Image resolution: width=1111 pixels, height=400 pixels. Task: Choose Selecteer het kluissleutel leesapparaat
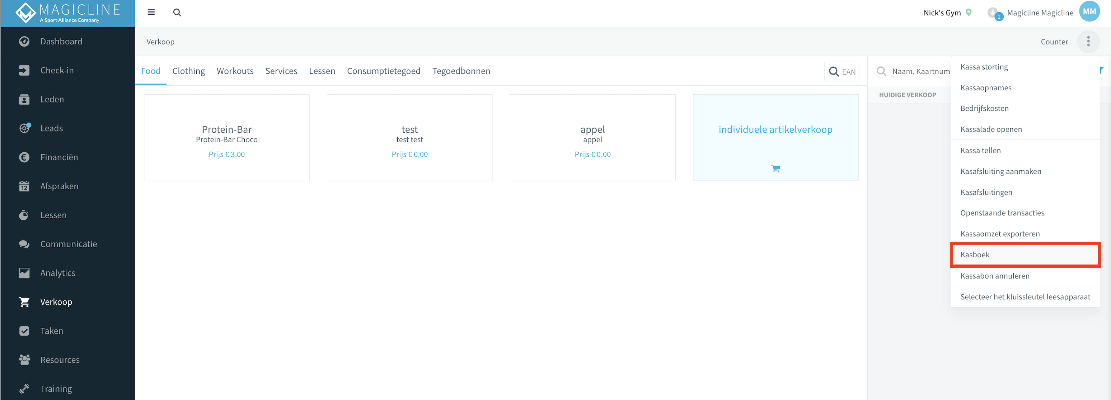pos(1025,297)
